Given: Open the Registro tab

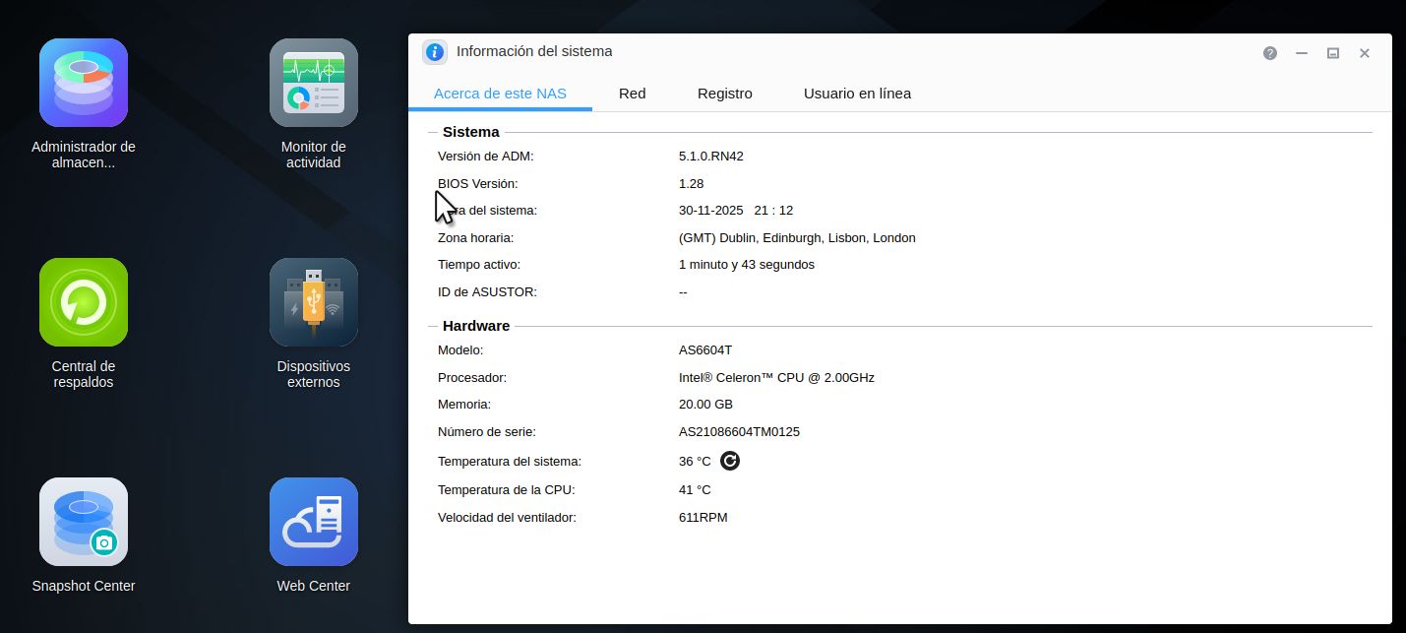Looking at the screenshot, I should tap(724, 94).
